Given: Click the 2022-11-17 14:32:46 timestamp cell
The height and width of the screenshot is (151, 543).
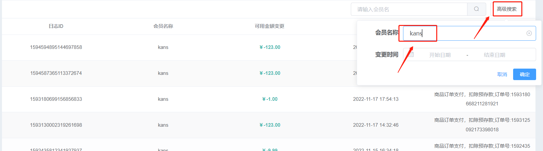Looking at the screenshot, I should click(x=376, y=125).
